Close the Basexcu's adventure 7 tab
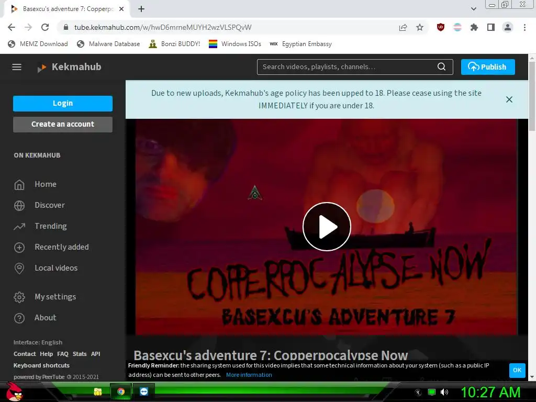This screenshot has width=536, height=402. click(121, 9)
